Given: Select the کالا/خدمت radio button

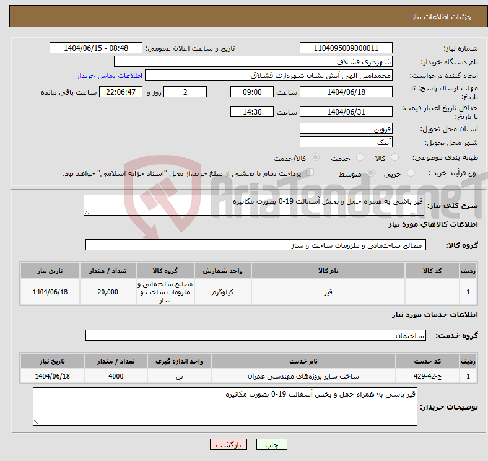Looking at the screenshot, I should pos(316,157).
